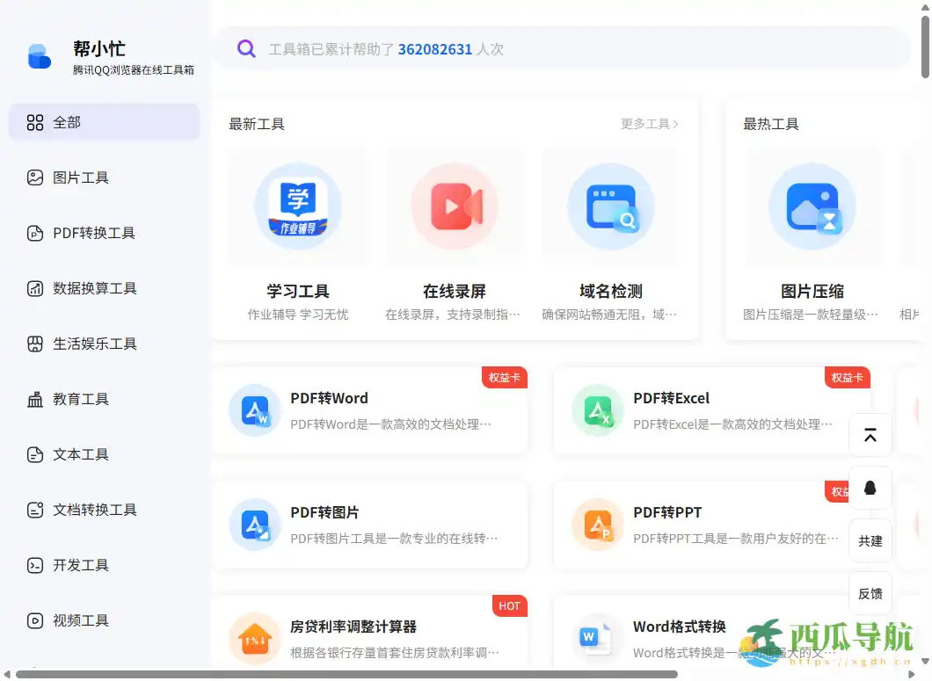
Task: Open the 教育工具 sidebar category
Action: pyautogui.click(x=79, y=399)
